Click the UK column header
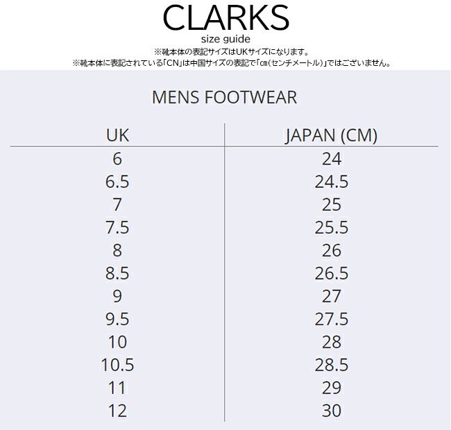This screenshot has width=451, height=430. 117,135
